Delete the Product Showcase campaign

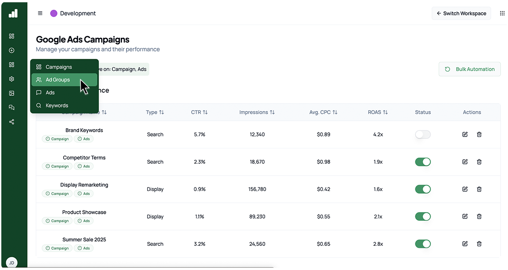tap(479, 216)
